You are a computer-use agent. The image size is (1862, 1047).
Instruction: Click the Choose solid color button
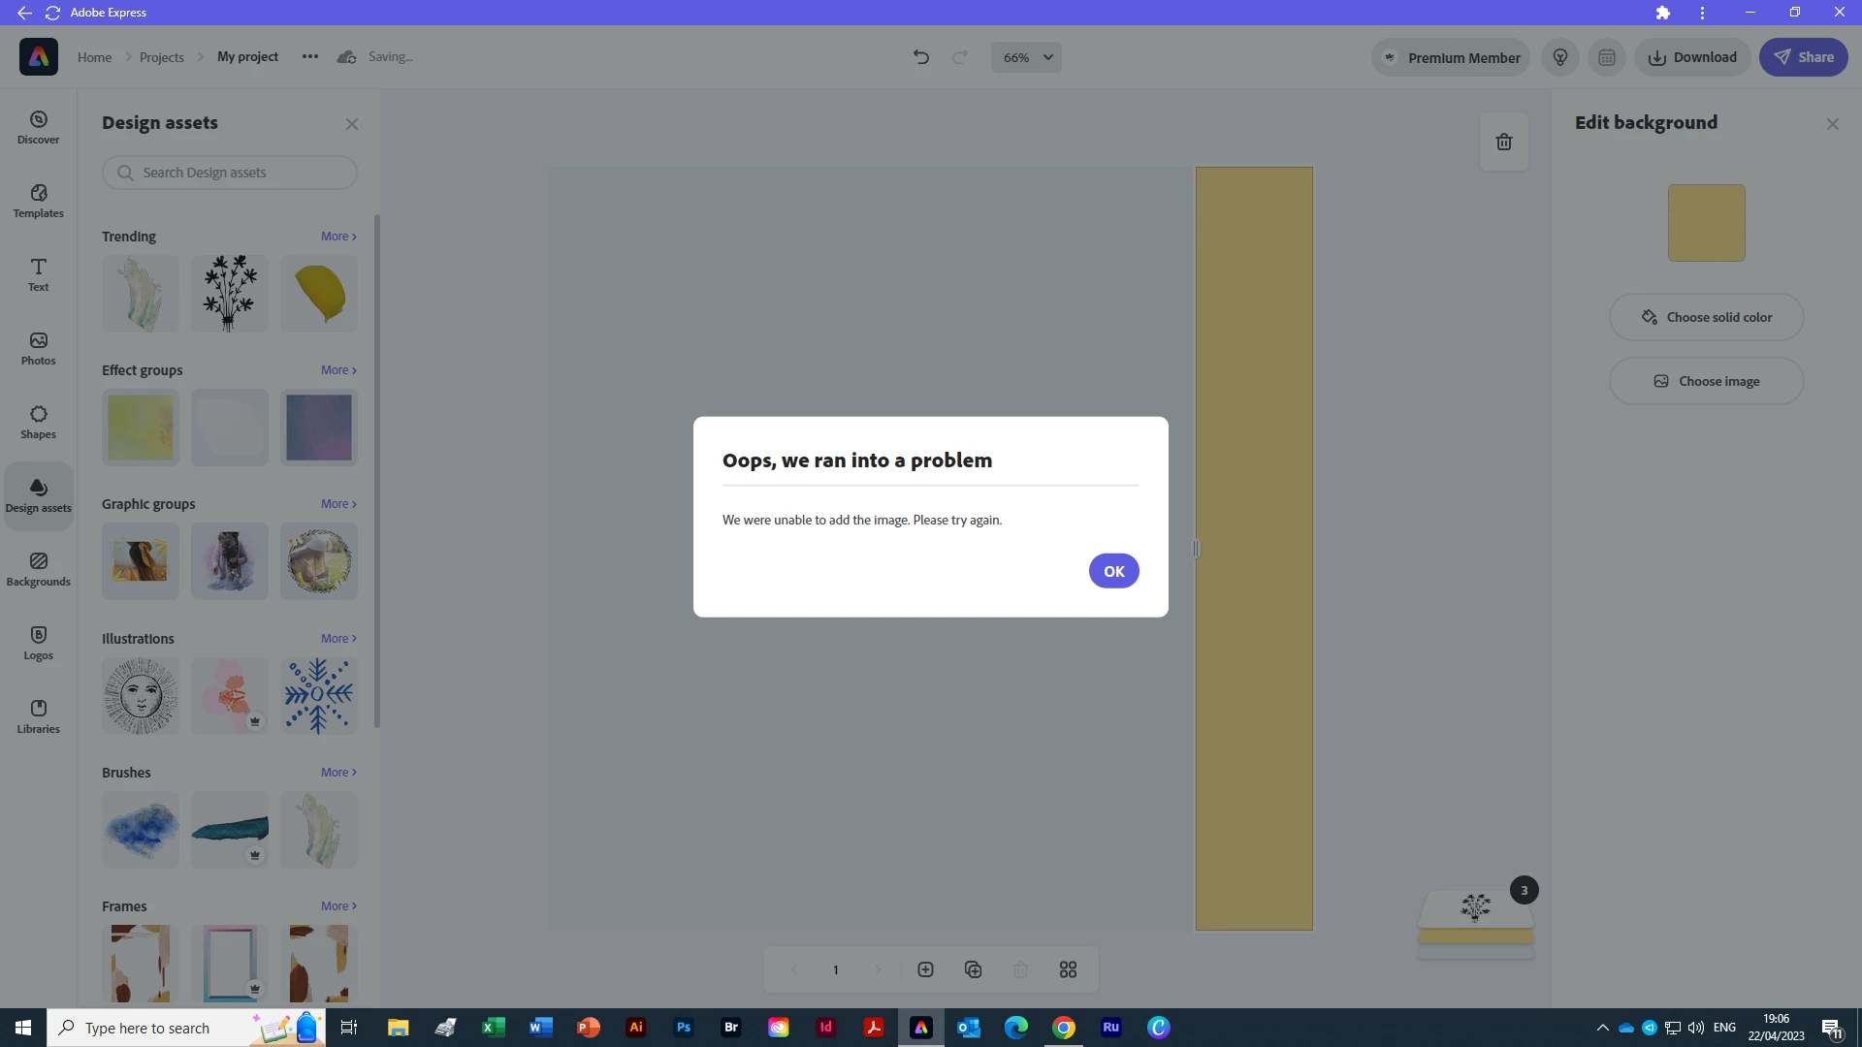[x=1706, y=317]
